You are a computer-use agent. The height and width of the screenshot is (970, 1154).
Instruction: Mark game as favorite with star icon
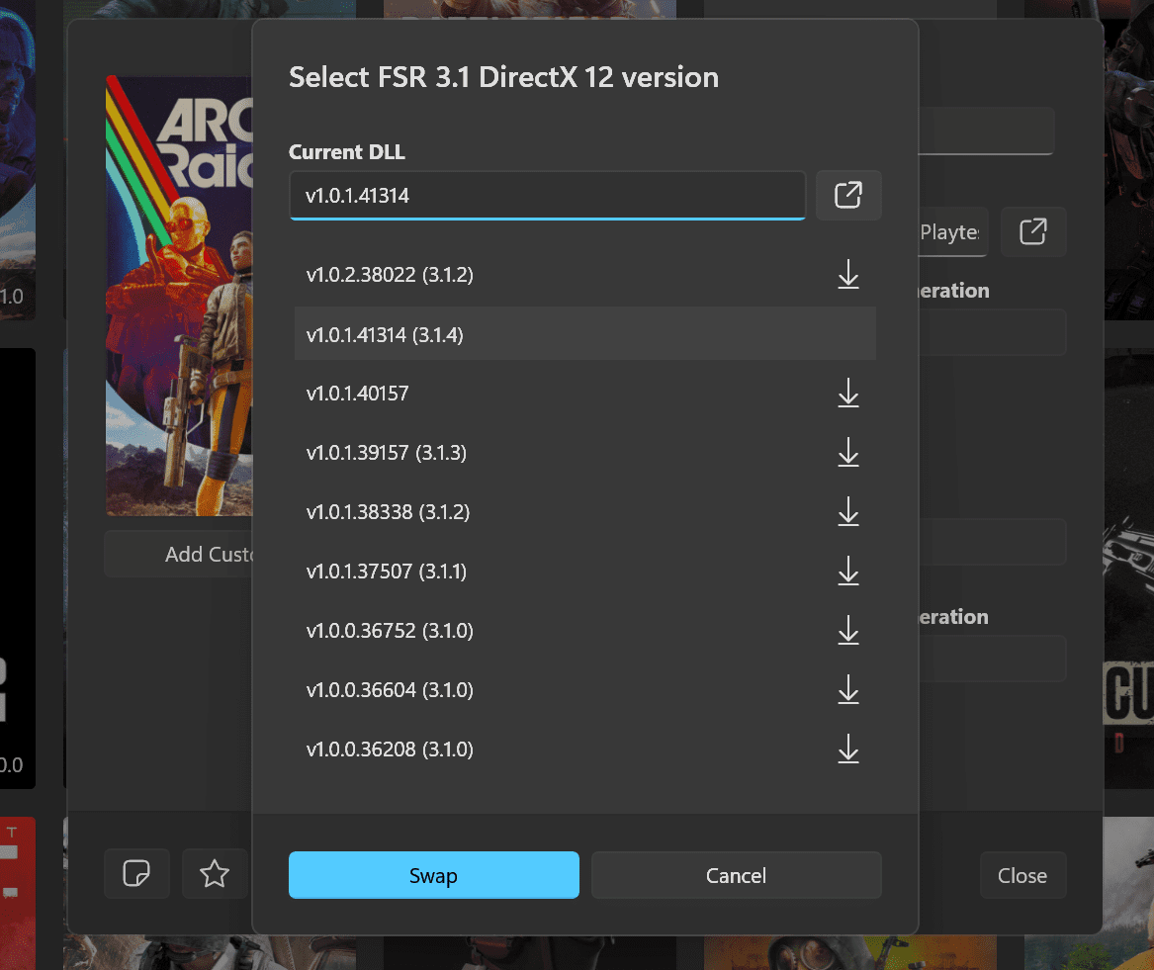pyautogui.click(x=215, y=874)
